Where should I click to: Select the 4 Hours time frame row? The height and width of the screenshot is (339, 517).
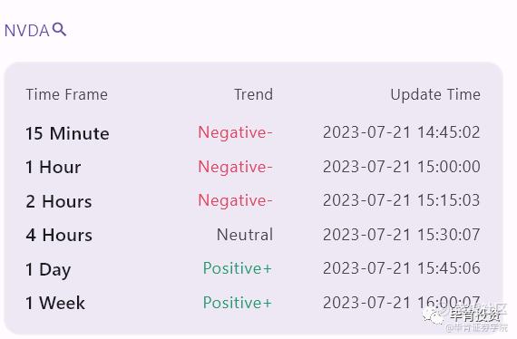(x=253, y=235)
